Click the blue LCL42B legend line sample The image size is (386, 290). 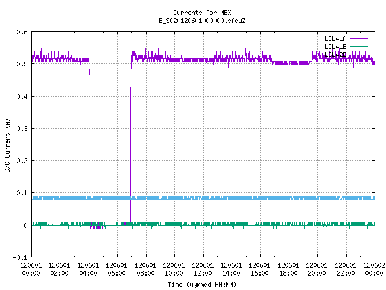tap(359, 54)
